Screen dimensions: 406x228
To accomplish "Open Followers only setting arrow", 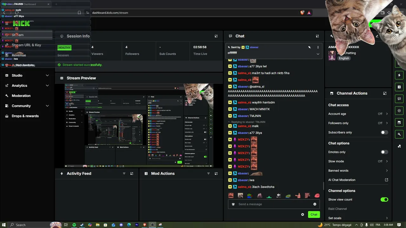I will tap(387, 123).
